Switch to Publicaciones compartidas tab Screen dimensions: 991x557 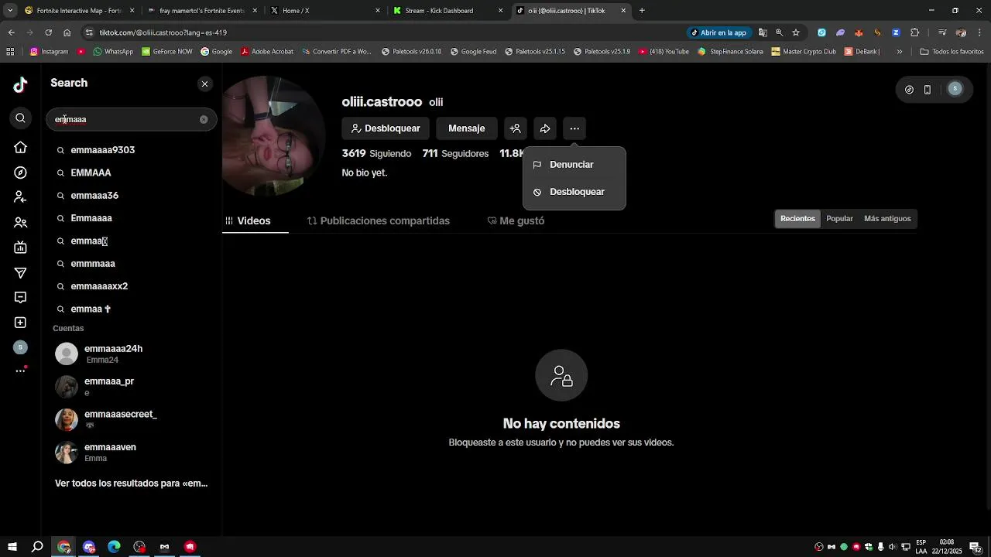click(379, 220)
